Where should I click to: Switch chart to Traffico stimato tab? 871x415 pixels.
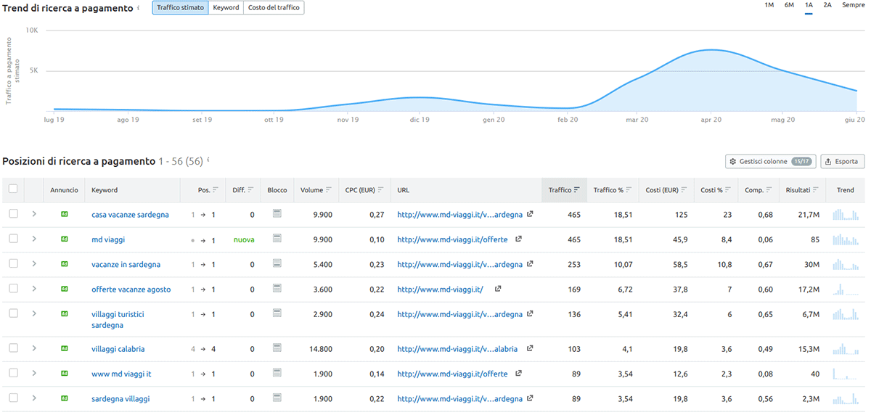pos(180,8)
